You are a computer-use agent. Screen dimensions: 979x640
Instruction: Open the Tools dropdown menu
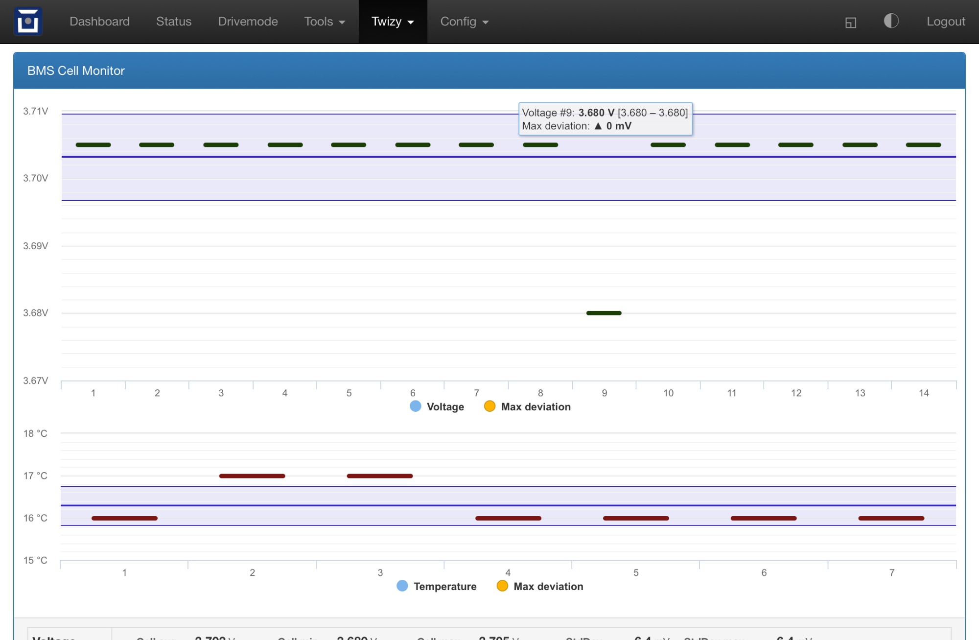(325, 22)
